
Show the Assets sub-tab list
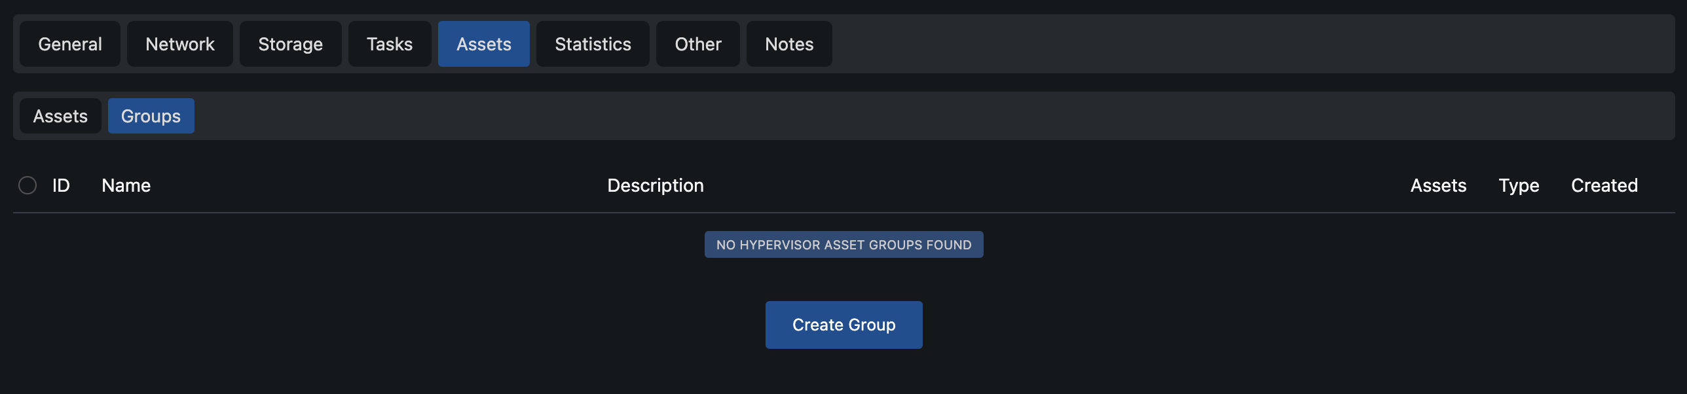click(60, 116)
